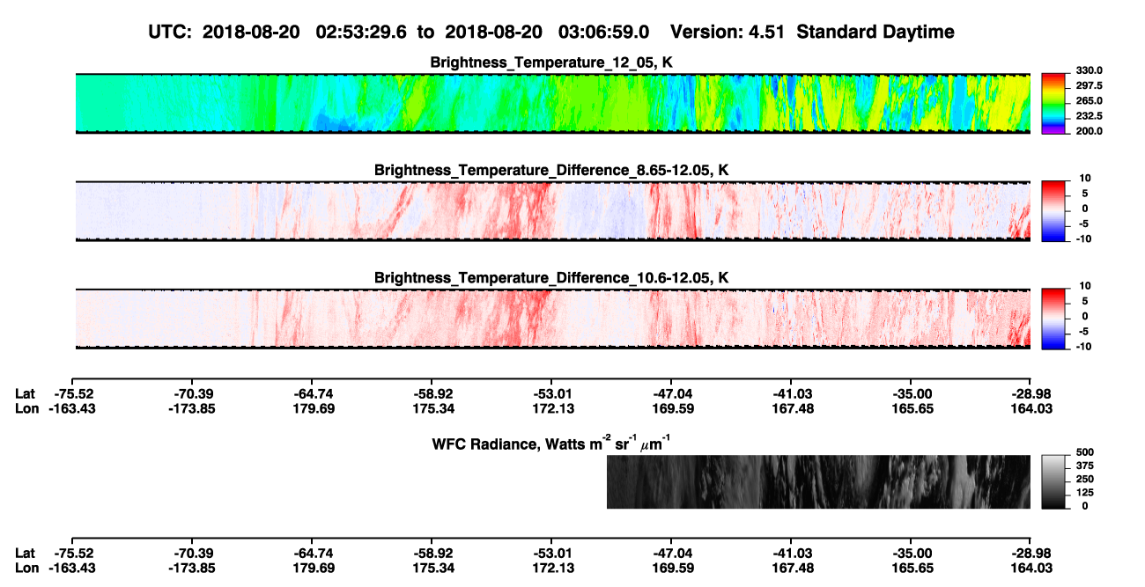Click the grayscale WFC Radiance colorbar
Image resolution: width=1145 pixels, height=587 pixels.
tap(1053, 481)
